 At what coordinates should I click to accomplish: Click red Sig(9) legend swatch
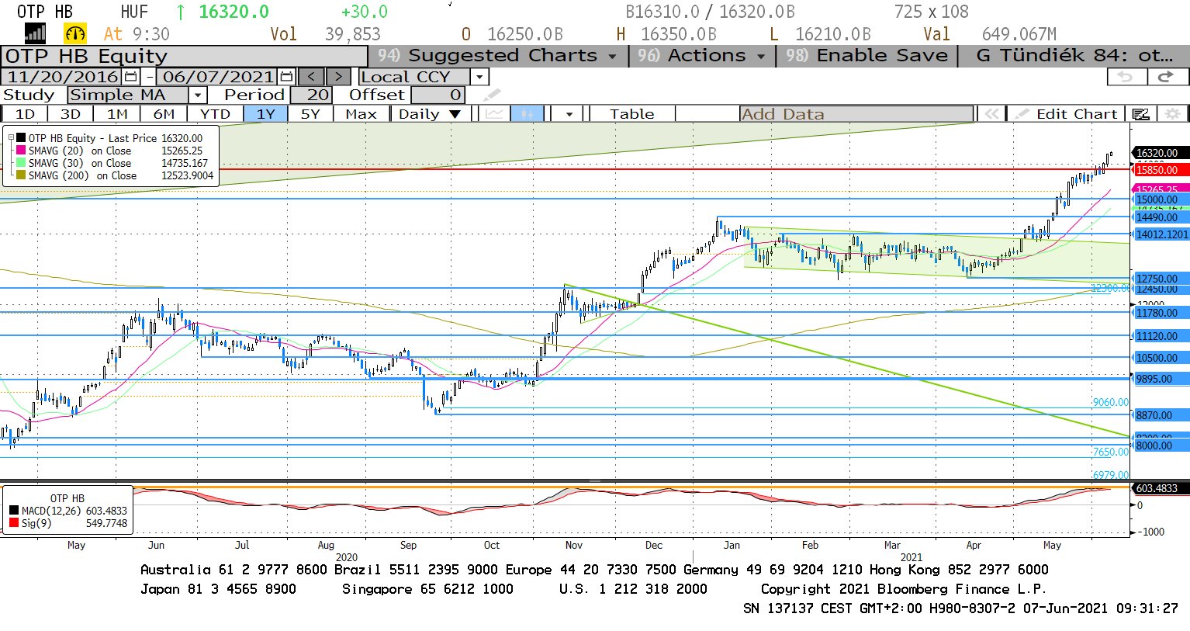[14, 523]
